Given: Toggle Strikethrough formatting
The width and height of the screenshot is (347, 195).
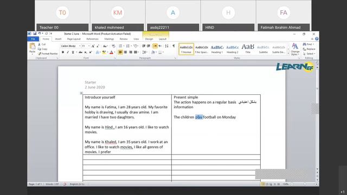Looking at the screenshot, I should [81, 53].
